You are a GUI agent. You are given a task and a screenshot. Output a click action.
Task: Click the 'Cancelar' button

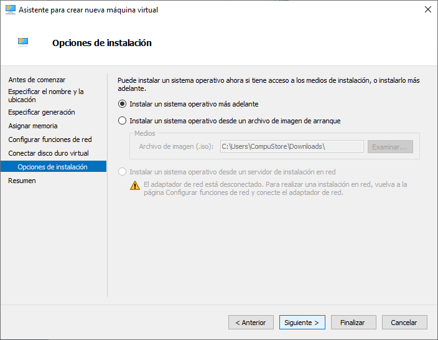404,323
